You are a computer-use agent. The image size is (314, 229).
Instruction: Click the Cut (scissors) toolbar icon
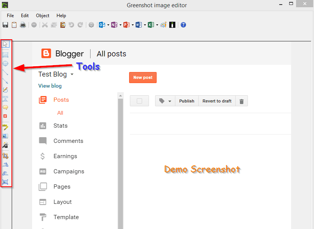[45, 25]
